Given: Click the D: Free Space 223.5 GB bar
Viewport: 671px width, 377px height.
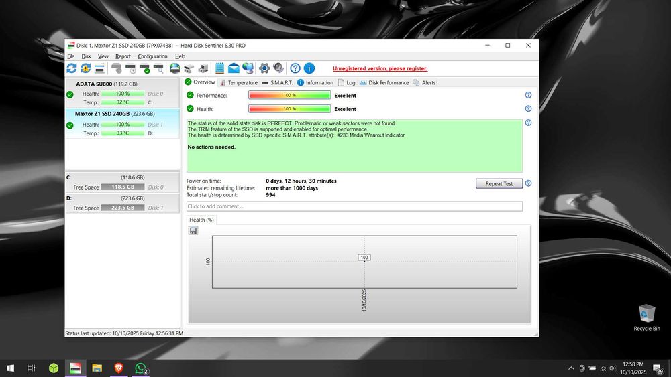Looking at the screenshot, I should [x=122, y=208].
